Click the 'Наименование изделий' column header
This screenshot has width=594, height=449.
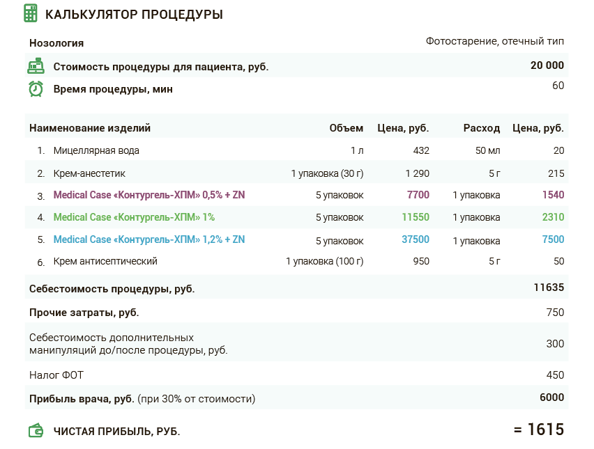(x=90, y=128)
